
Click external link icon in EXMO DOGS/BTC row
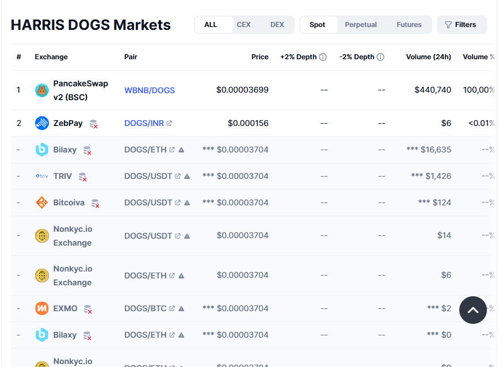click(x=172, y=308)
